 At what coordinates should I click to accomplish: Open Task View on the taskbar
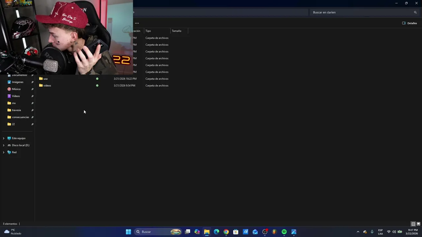pos(188,232)
